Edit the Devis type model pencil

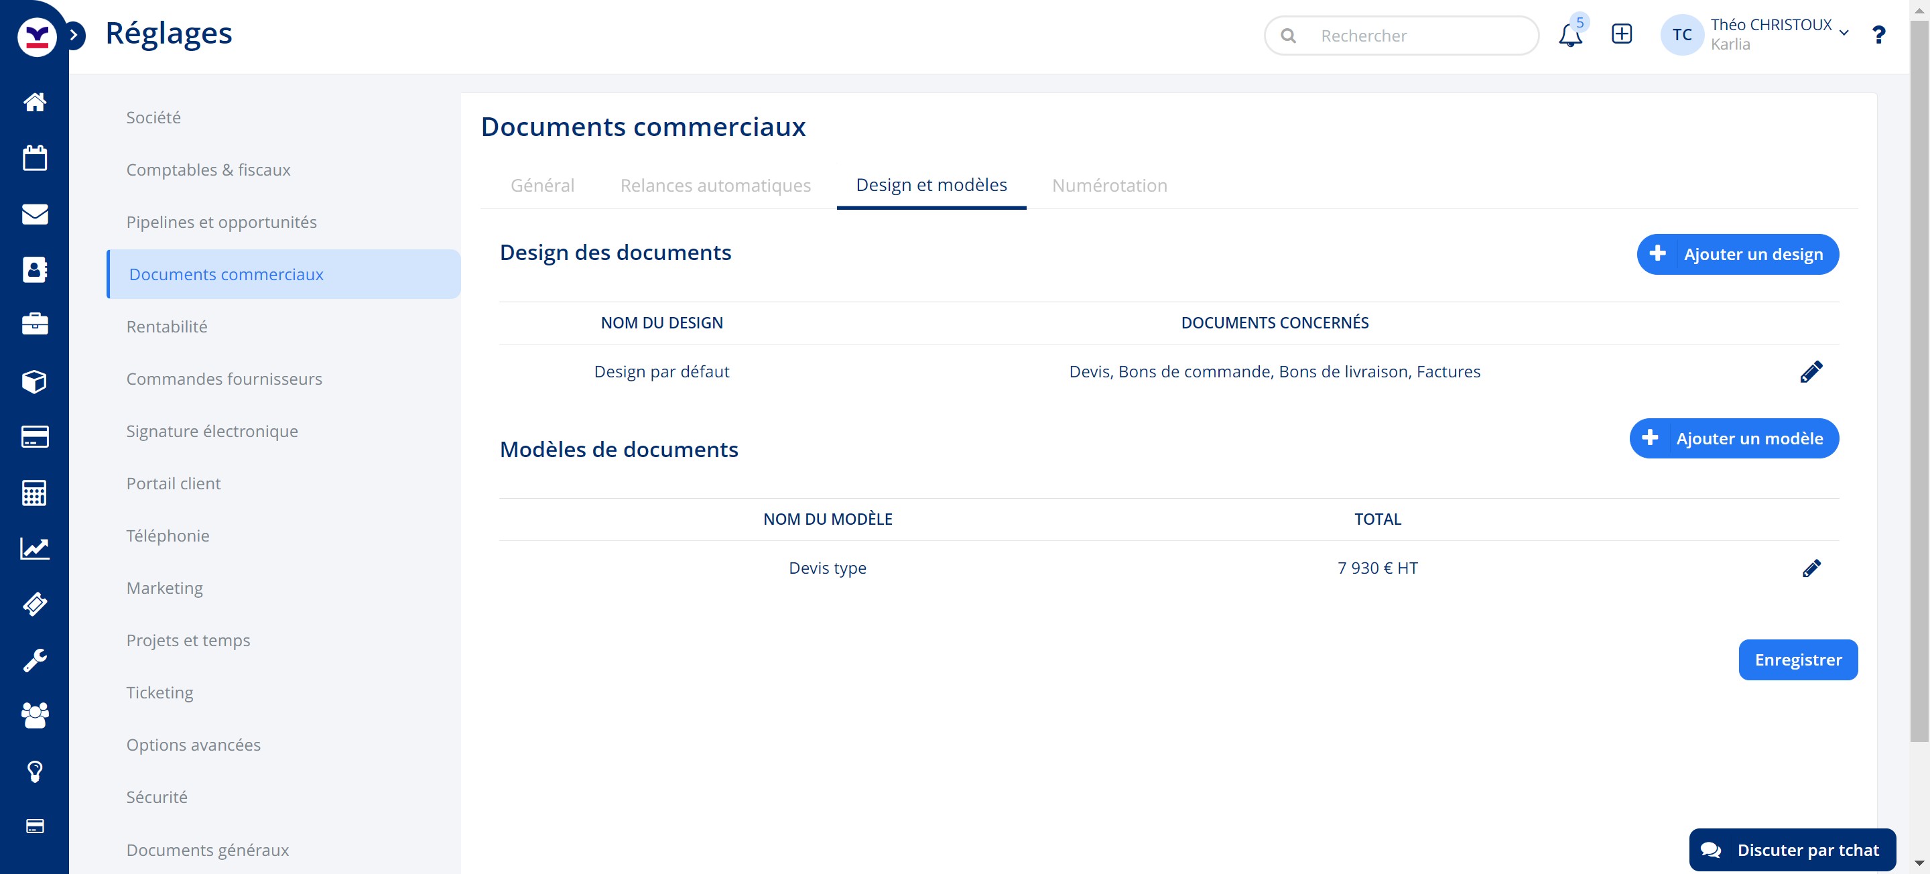[x=1811, y=568]
